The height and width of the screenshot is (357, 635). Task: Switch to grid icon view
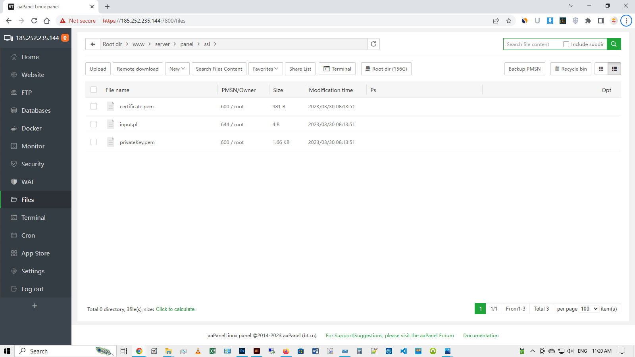point(601,69)
